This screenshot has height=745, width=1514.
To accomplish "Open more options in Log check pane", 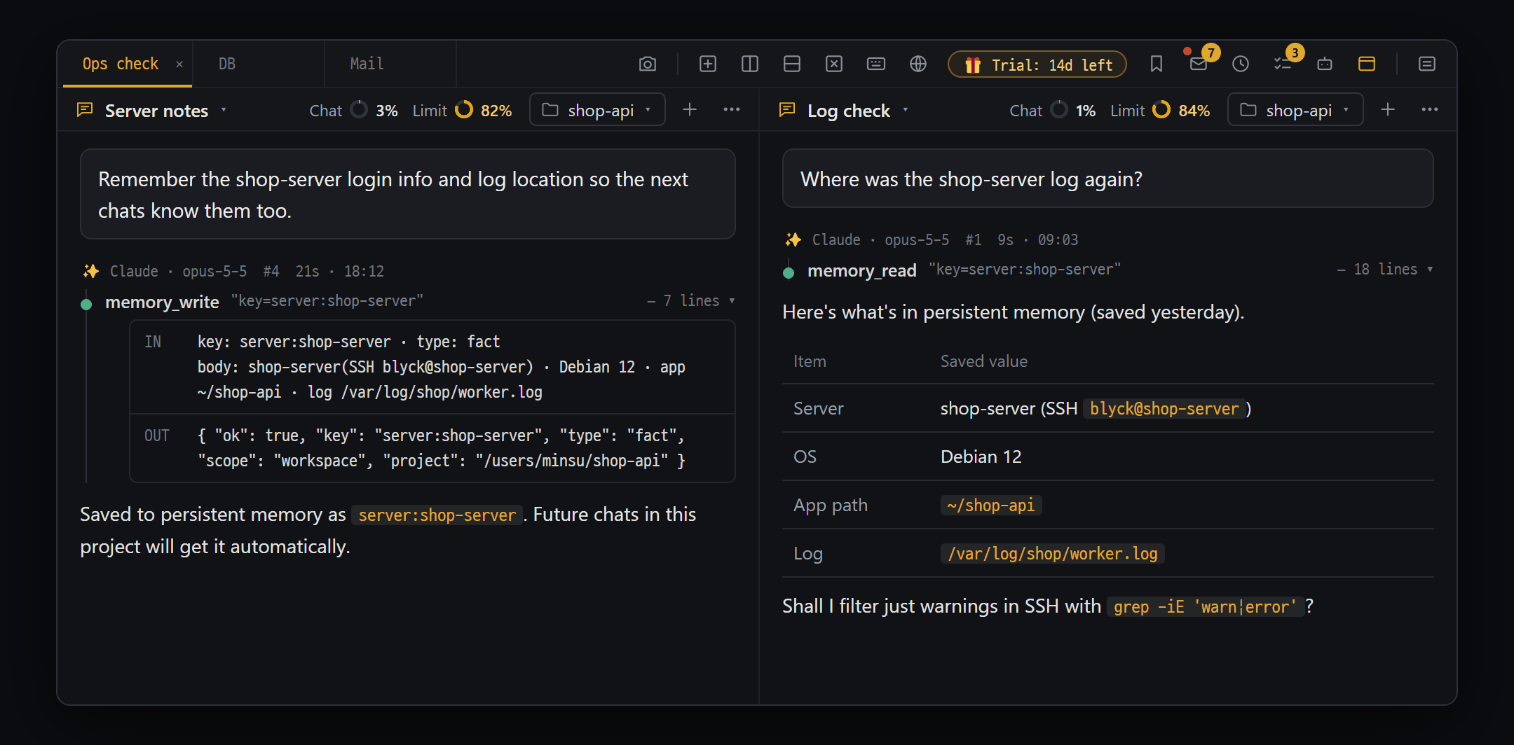I will click(1430, 110).
